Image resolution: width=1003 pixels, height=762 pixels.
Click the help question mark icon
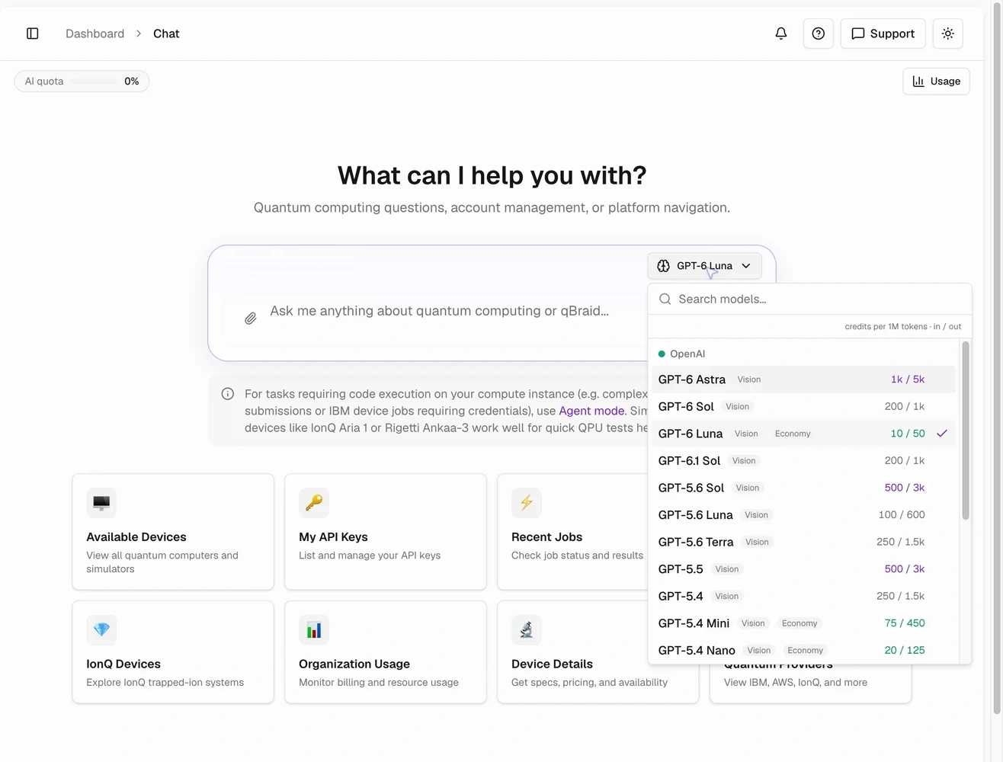[818, 34]
